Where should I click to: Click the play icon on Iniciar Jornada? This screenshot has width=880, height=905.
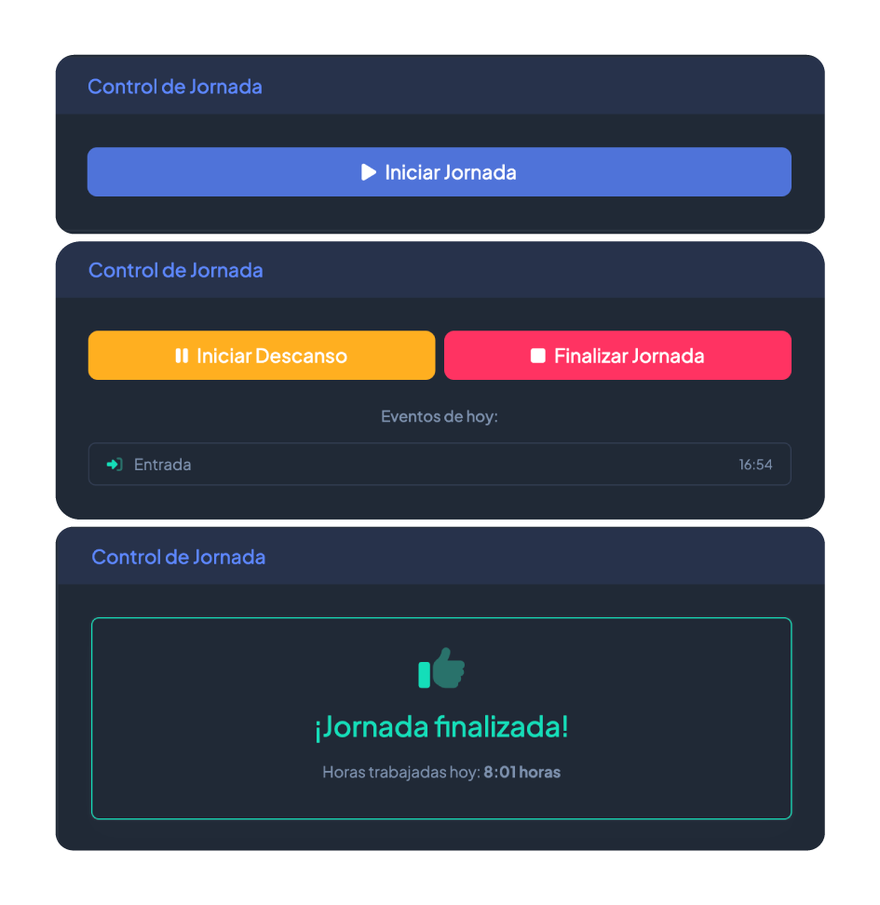(x=369, y=172)
